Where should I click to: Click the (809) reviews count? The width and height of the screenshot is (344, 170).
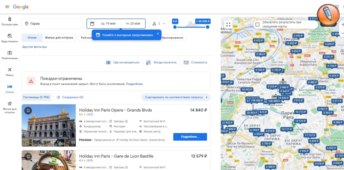tap(90, 161)
